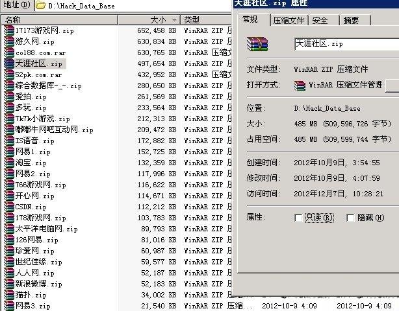The width and height of the screenshot is (399, 311).
Task: Click the 创建时间 value 2012年10月9日, 3:54:55
Action: pos(337,163)
